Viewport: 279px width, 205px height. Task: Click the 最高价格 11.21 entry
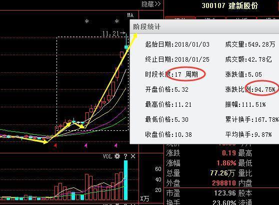point(168,104)
